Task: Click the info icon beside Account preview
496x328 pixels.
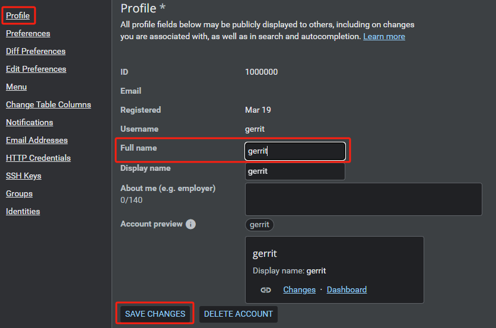Action: (190, 224)
